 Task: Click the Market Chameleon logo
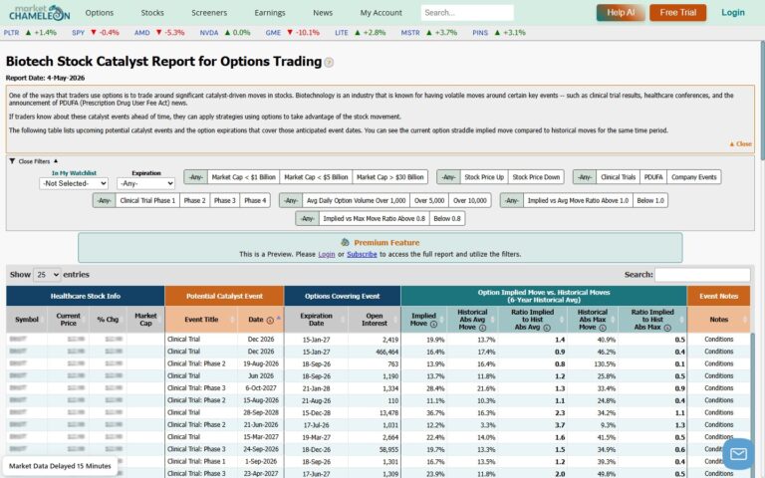coord(40,13)
